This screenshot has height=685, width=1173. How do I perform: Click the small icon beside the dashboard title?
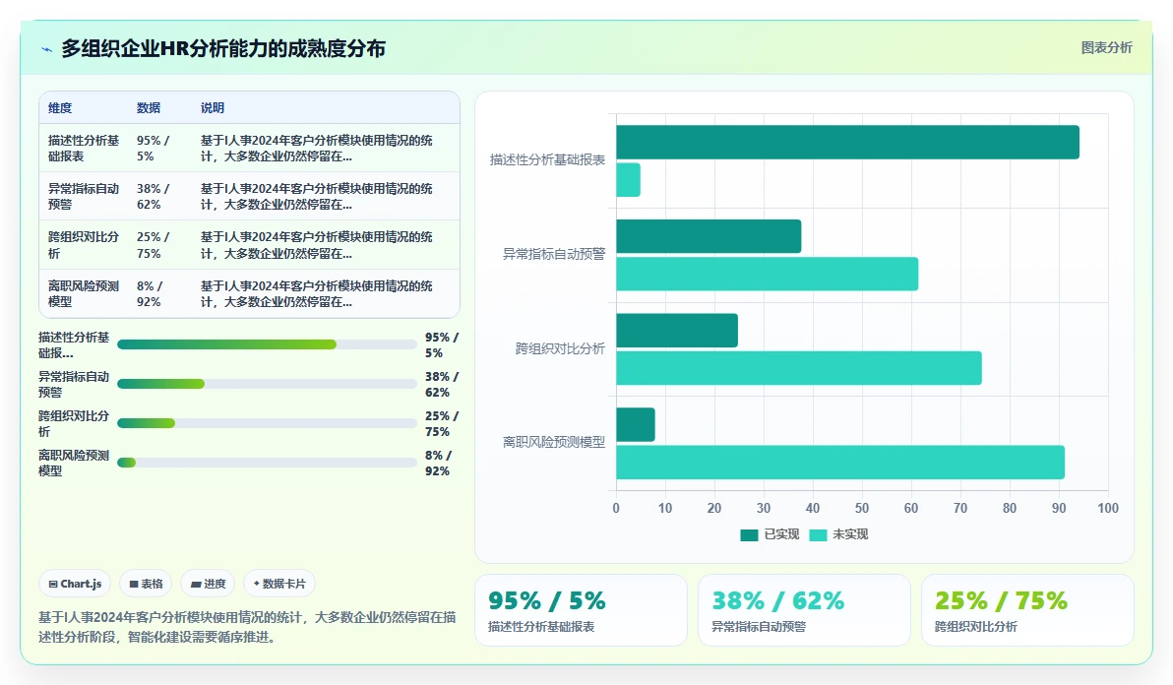(46, 49)
